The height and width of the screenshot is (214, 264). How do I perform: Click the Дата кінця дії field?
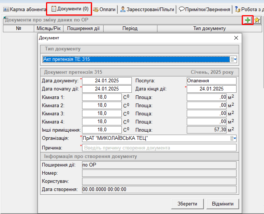(211, 89)
